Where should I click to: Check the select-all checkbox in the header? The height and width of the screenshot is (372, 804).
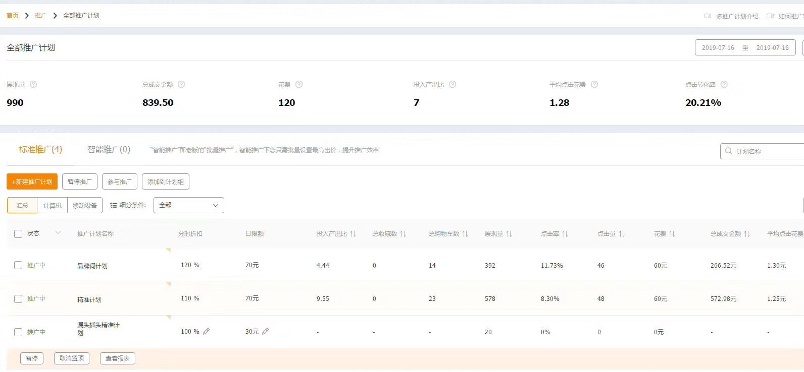pyautogui.click(x=18, y=234)
